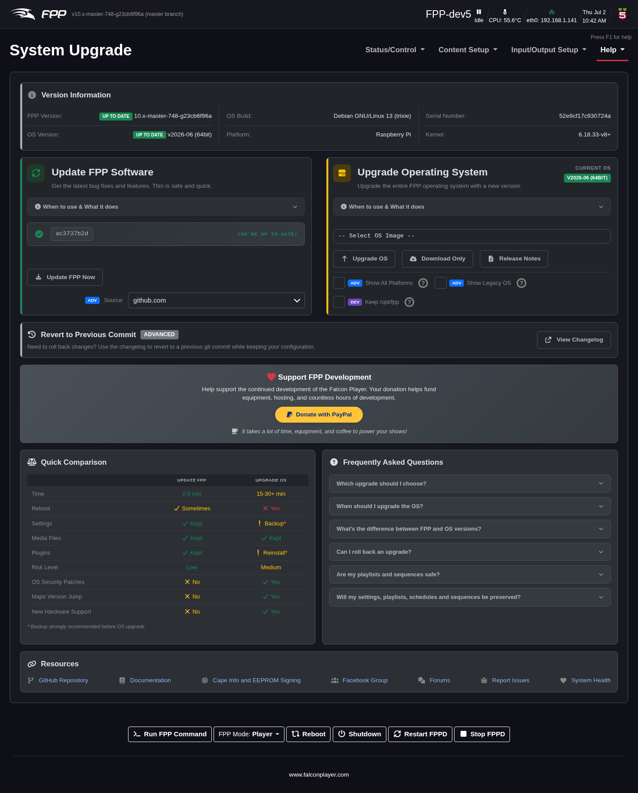Viewport: 638px width, 793px height.
Task: Click the Revert history clock icon
Action: [x=32, y=334]
